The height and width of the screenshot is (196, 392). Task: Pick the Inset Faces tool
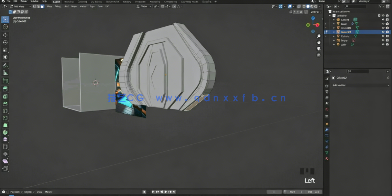point(5,96)
